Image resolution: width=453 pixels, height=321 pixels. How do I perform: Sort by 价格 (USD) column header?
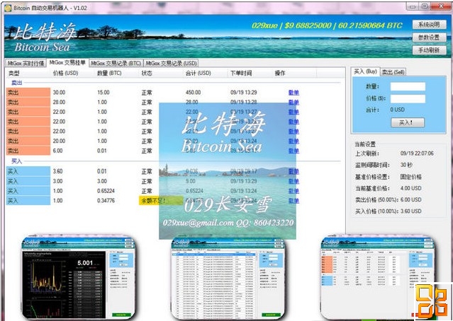click(67, 74)
